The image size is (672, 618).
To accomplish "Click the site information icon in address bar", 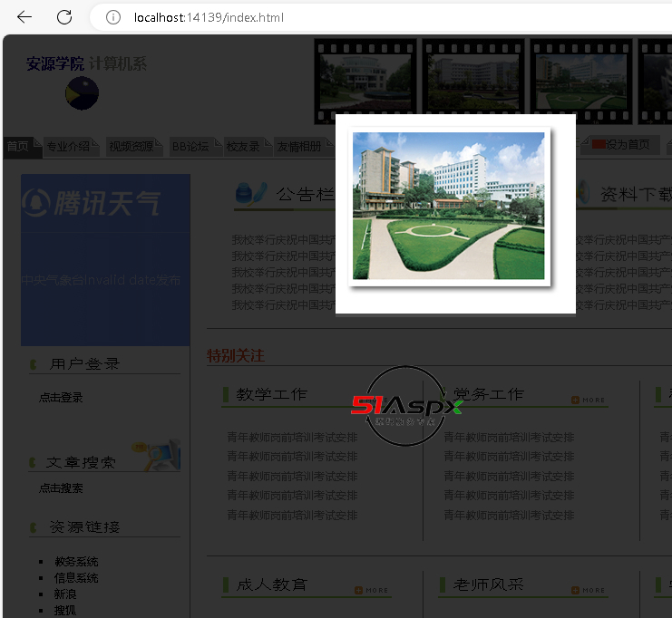I will point(113,17).
